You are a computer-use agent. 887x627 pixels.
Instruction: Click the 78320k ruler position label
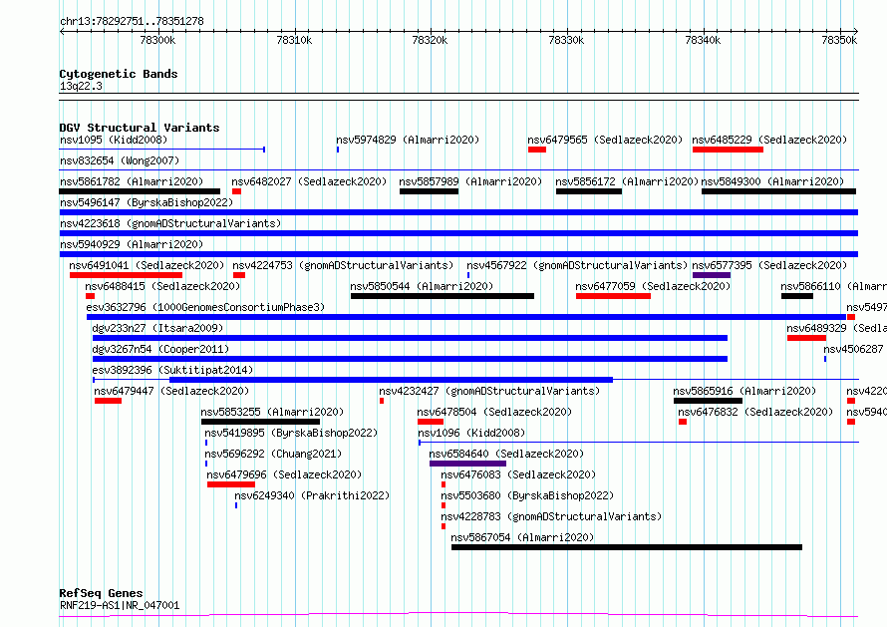(430, 40)
